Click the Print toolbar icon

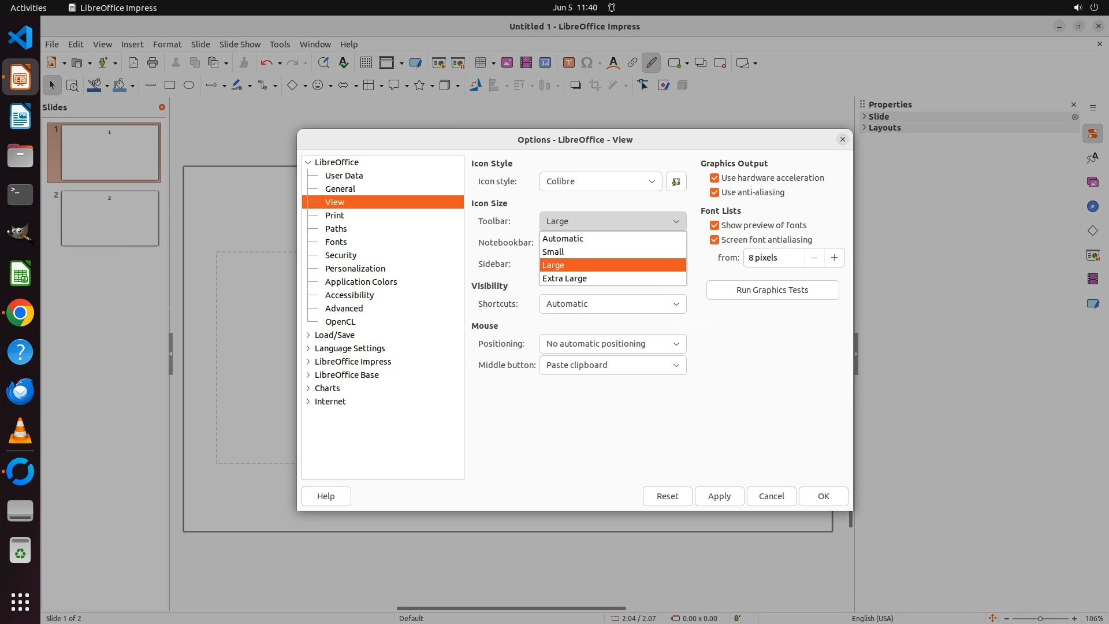tap(152, 63)
